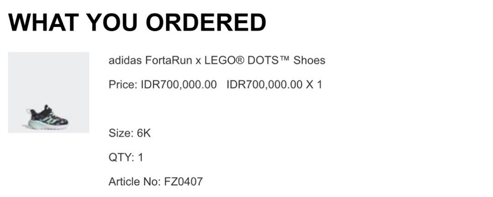The image size is (493, 197).
Task: Select the article number FZ0407
Action: point(183,182)
